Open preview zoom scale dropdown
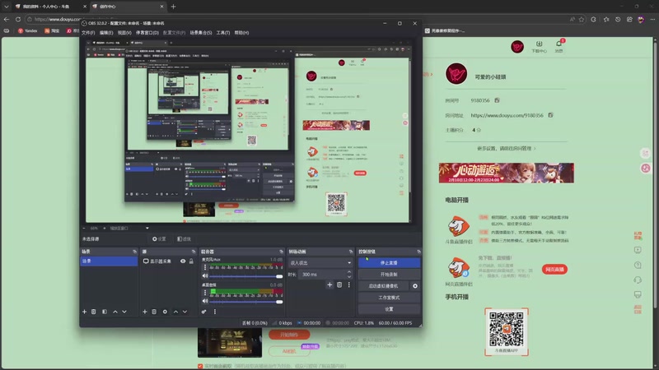 tap(129, 229)
